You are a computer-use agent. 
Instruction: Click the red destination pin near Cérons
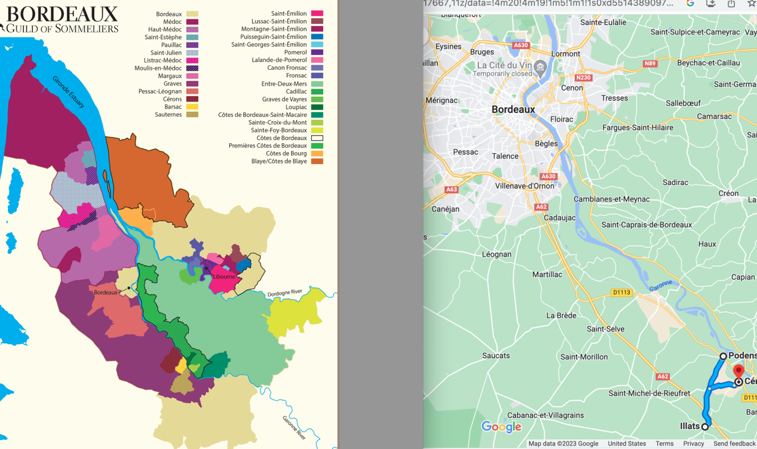click(738, 372)
